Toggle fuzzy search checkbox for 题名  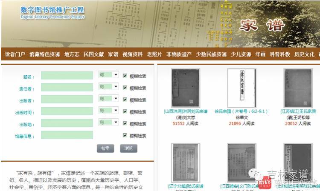(125, 76)
